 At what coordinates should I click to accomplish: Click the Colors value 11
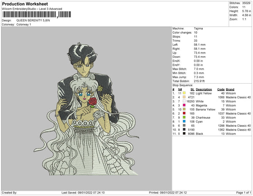244,7
